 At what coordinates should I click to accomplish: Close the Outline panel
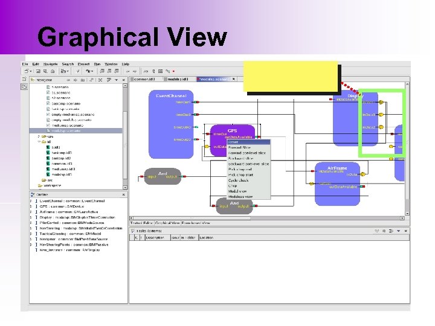tap(123, 195)
